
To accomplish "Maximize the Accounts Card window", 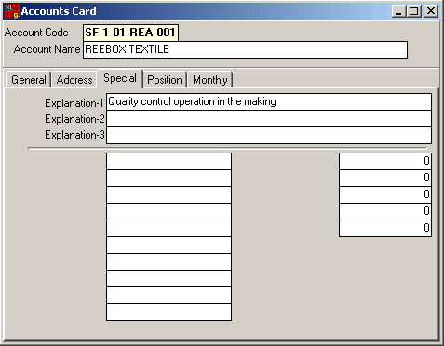I will (413, 11).
